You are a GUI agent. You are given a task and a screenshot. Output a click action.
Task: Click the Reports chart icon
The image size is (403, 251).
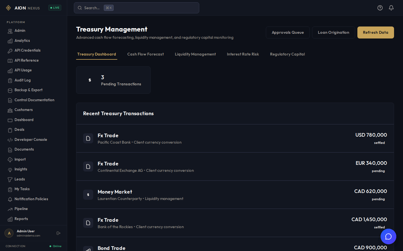point(10,219)
